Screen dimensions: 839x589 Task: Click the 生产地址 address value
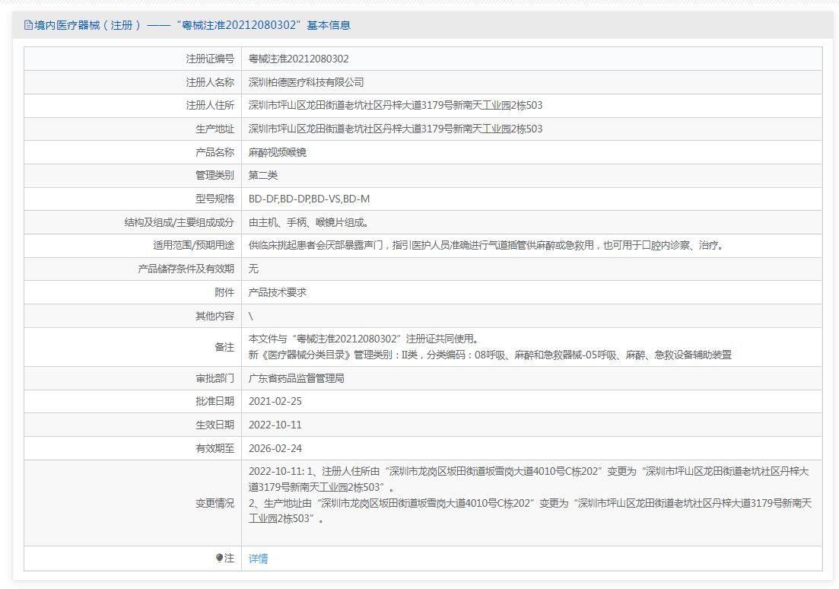pyautogui.click(x=395, y=129)
